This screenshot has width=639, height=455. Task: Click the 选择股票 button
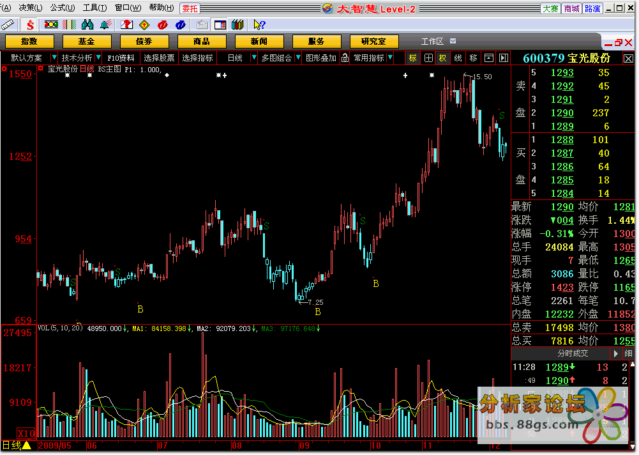[x=159, y=58]
